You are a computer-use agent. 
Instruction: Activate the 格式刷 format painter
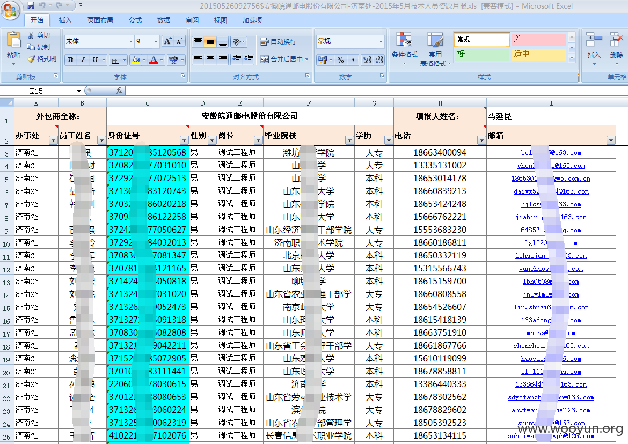coord(42,59)
